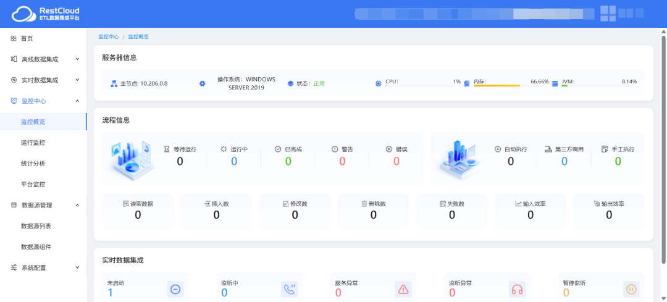Collapse the 监控中心 menu chevron
This screenshot has height=302, width=667.
pyautogui.click(x=77, y=101)
